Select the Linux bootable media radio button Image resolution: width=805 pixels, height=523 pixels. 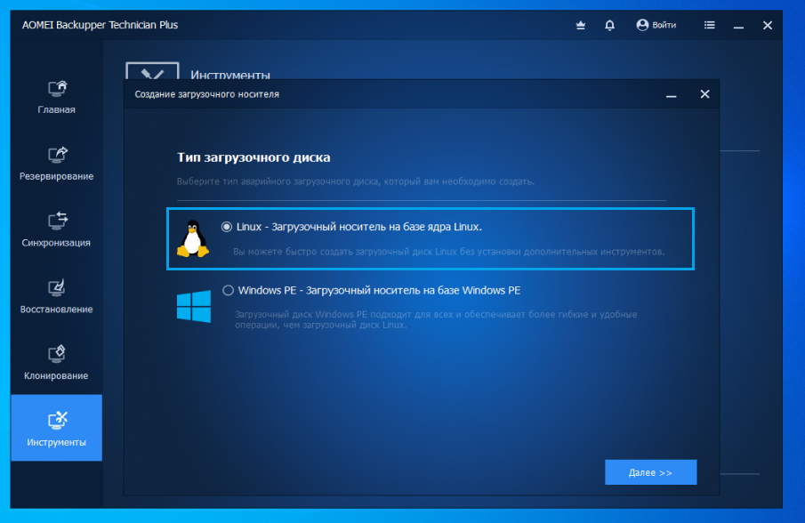coord(227,227)
